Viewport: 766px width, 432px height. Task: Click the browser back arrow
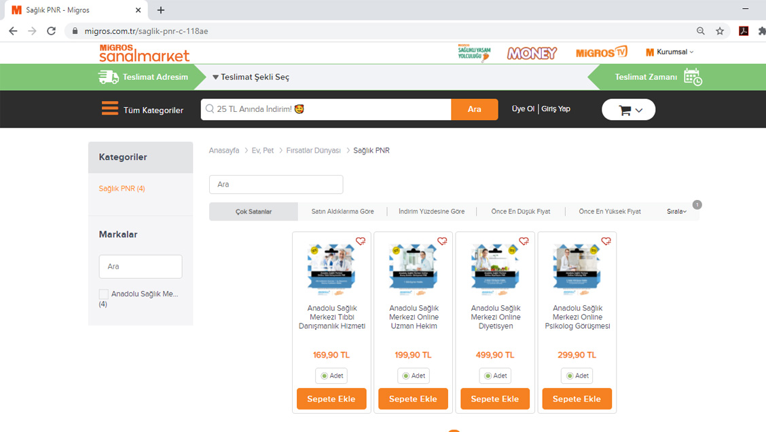(x=13, y=31)
